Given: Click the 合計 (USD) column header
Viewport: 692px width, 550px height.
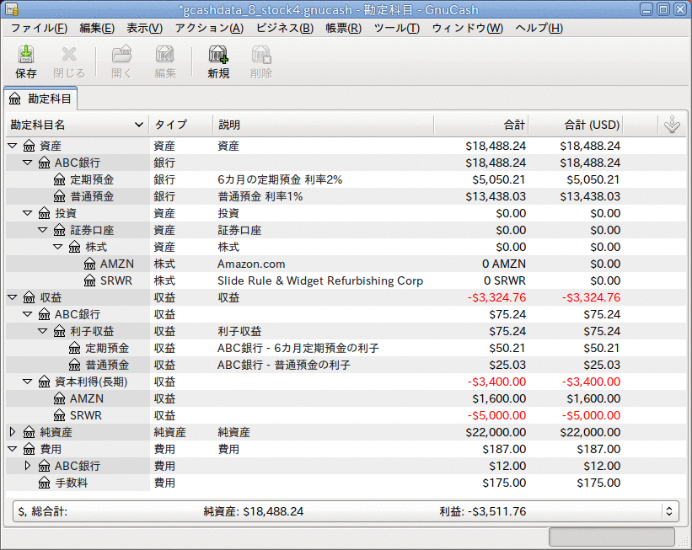Looking at the screenshot, I should click(x=592, y=125).
